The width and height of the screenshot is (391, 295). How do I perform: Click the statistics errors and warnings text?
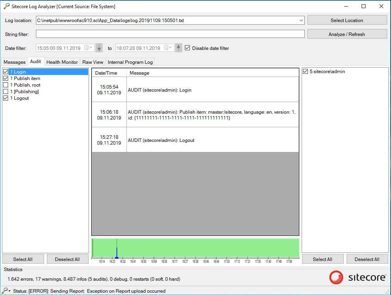94,279
